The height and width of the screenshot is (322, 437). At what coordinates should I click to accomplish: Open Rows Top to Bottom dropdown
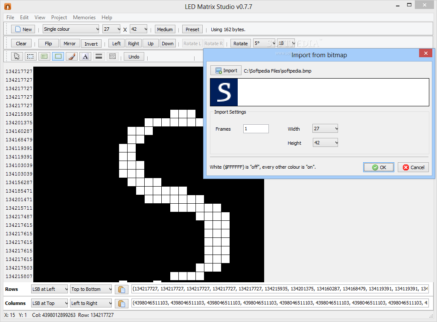click(x=91, y=289)
